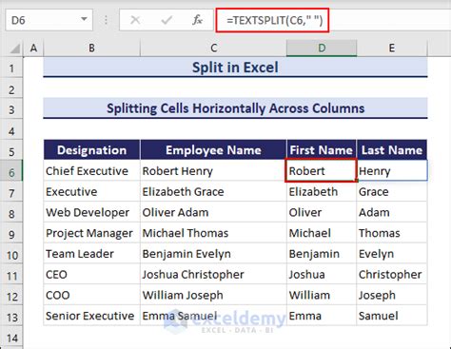Select row 1 header
Image resolution: width=451 pixels, height=349 pixels.
[11, 68]
